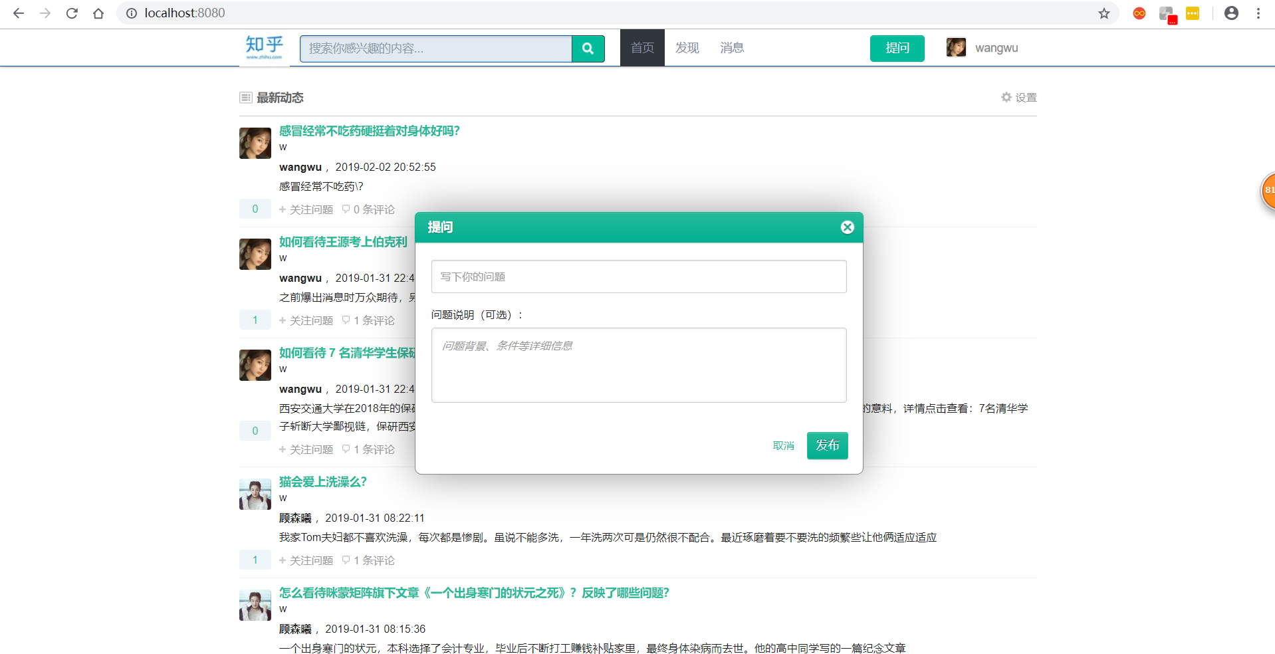Click the 最新动态 list icon
Screen dimensions: 1275x654
(245, 98)
